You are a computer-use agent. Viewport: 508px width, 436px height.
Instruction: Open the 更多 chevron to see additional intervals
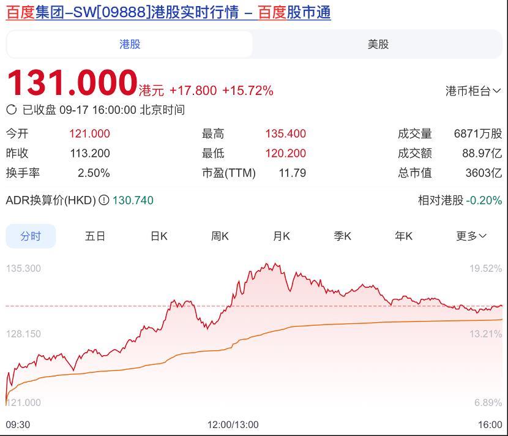pyautogui.click(x=484, y=235)
